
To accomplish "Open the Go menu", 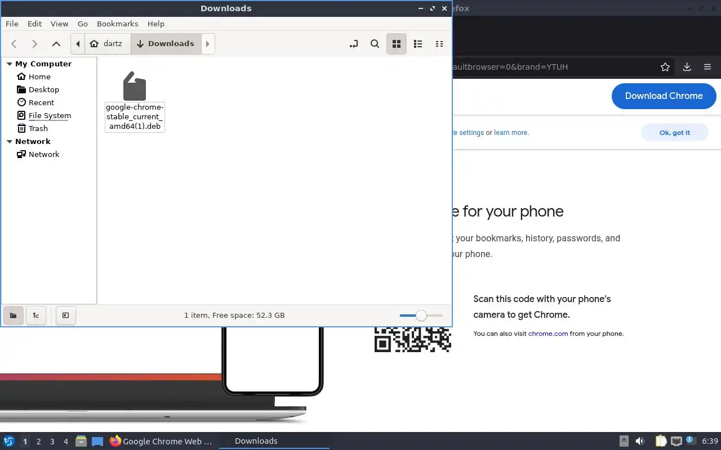I will (x=83, y=24).
